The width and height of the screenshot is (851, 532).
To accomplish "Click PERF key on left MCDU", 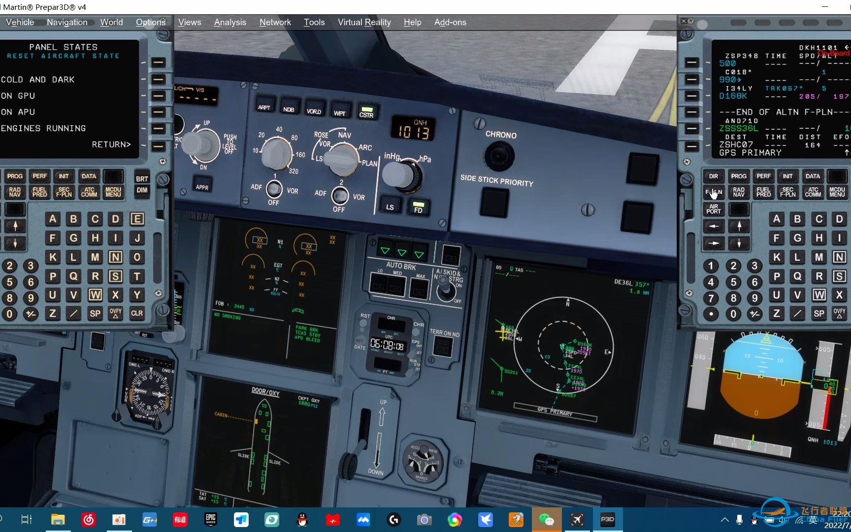I will 39,176.
